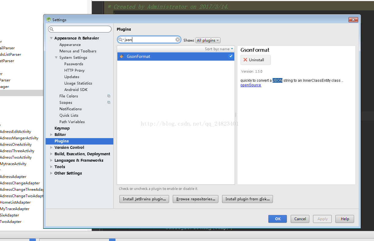Screen dimensions: 374x241
Task: Collapse the Appearance & Behavior section
Action: (x=51, y=38)
